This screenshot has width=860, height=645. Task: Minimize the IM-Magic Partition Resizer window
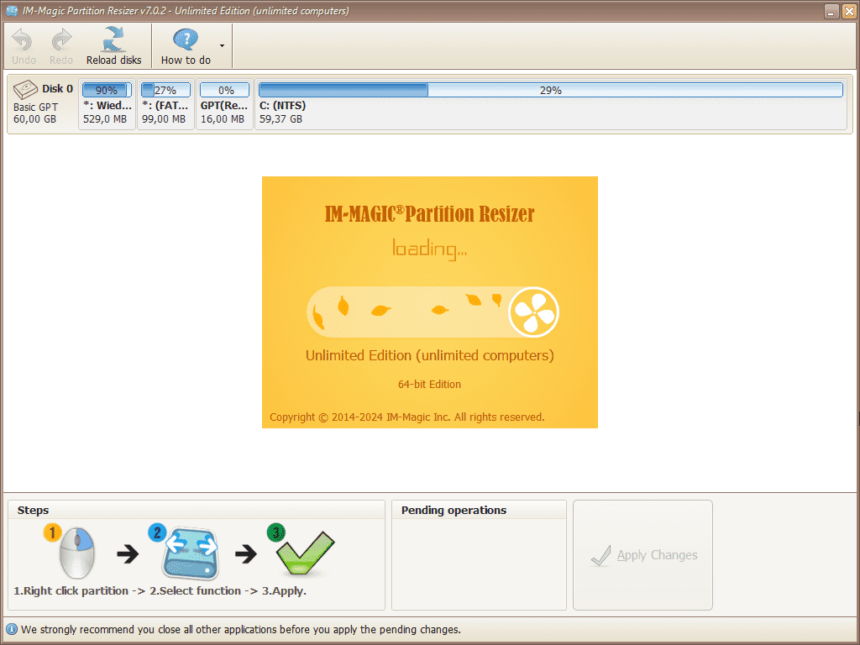(x=831, y=11)
